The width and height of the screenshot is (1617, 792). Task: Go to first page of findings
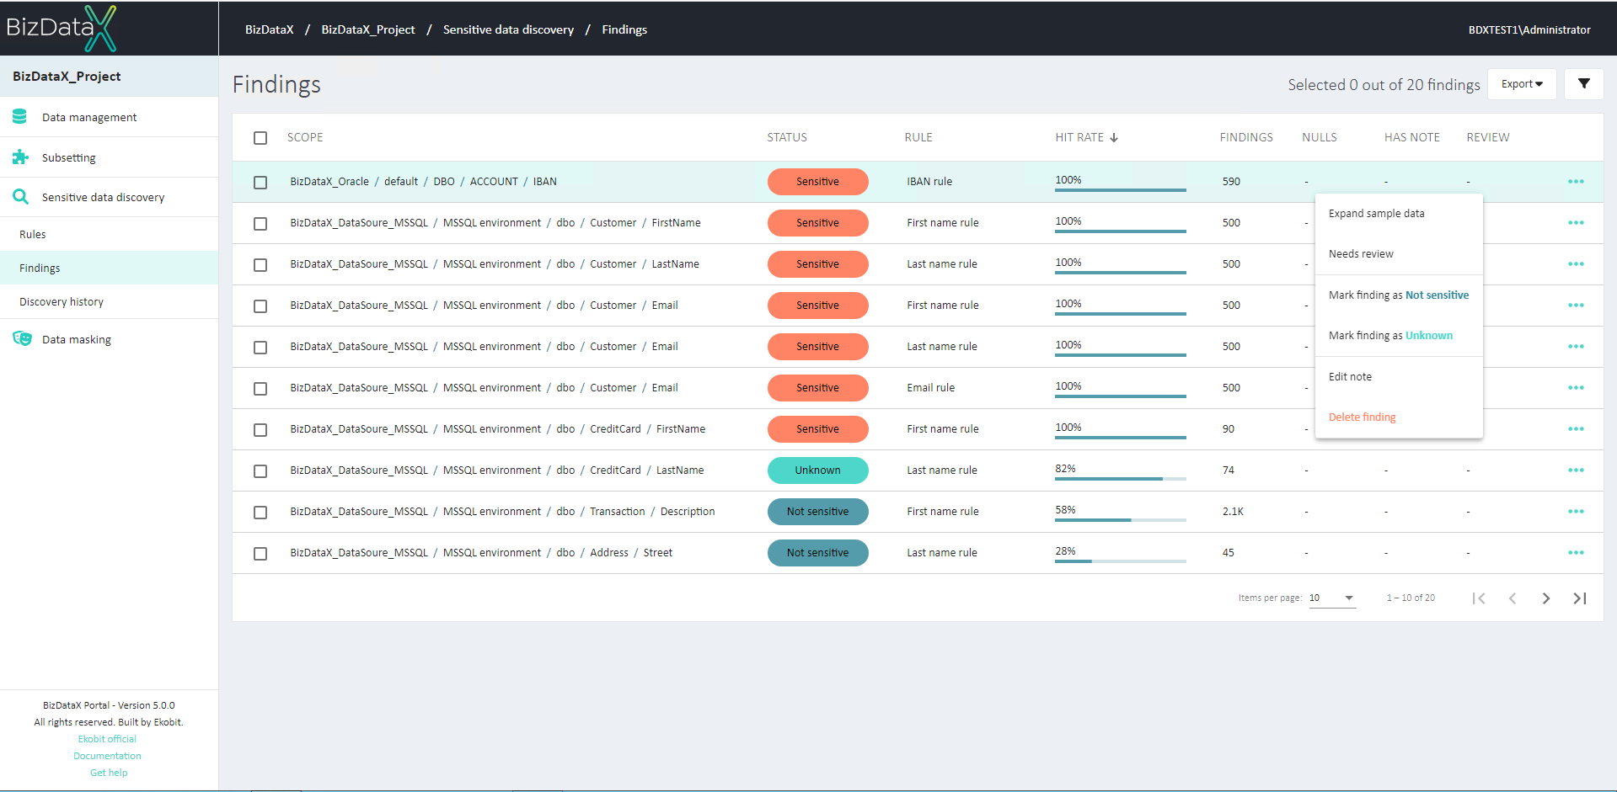click(x=1479, y=598)
